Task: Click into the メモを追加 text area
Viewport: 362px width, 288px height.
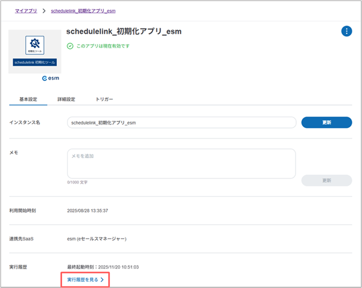Action: click(181, 163)
